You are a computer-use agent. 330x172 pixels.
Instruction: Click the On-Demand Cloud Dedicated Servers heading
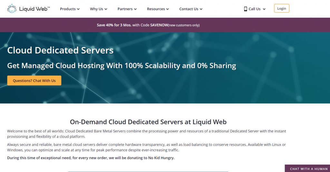click(x=148, y=122)
